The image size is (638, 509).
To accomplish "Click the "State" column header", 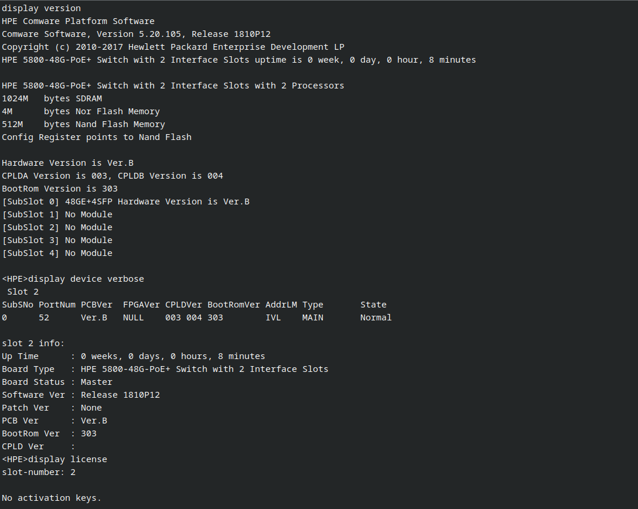I will [x=373, y=305].
